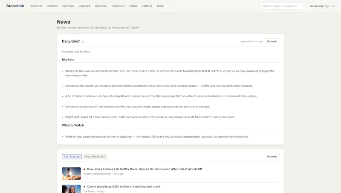
Task: Go to the Screener page
Action: 36,6
